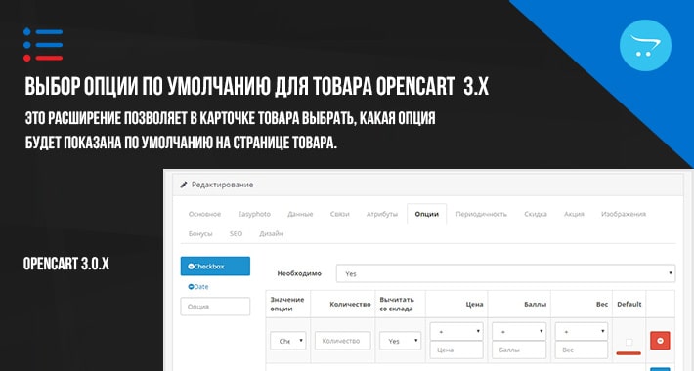
Task: Click the OPENCART 3.0.X version text
Action: 65,264
